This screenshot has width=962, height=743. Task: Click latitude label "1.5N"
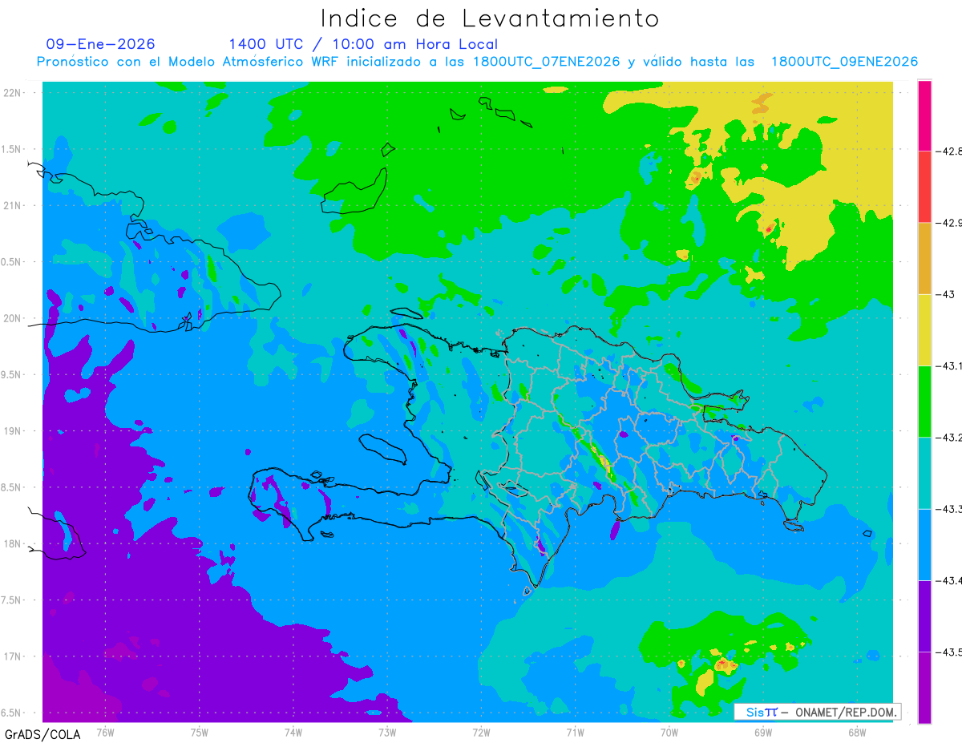[12, 150]
